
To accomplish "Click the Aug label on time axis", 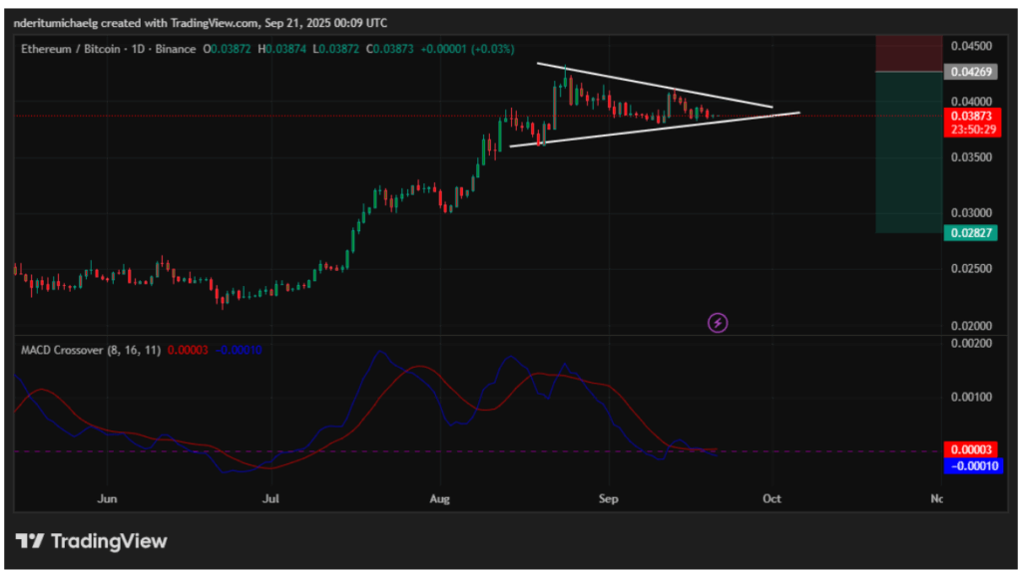I will pyautogui.click(x=440, y=499).
